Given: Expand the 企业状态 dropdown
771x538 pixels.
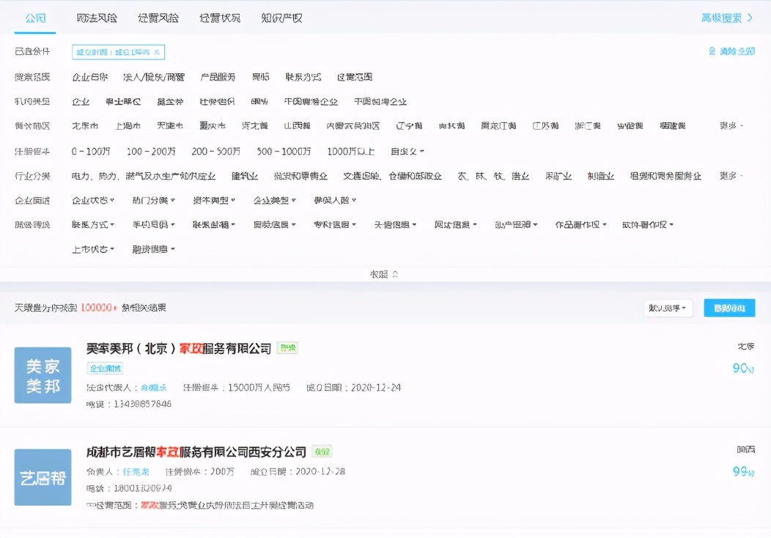Looking at the screenshot, I should click(x=93, y=200).
